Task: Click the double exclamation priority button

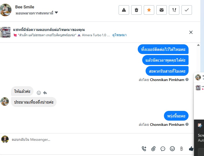Action: coord(174,10)
